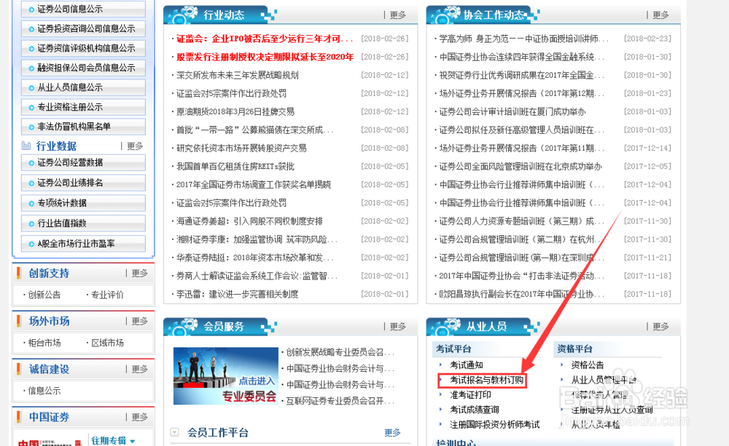Open A股全市场行业市盈率 item
Image resolution: width=729 pixels, height=446 pixels.
[83, 244]
